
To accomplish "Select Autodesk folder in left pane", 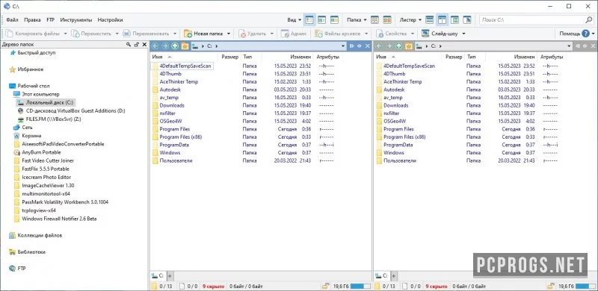I will 170,90.
